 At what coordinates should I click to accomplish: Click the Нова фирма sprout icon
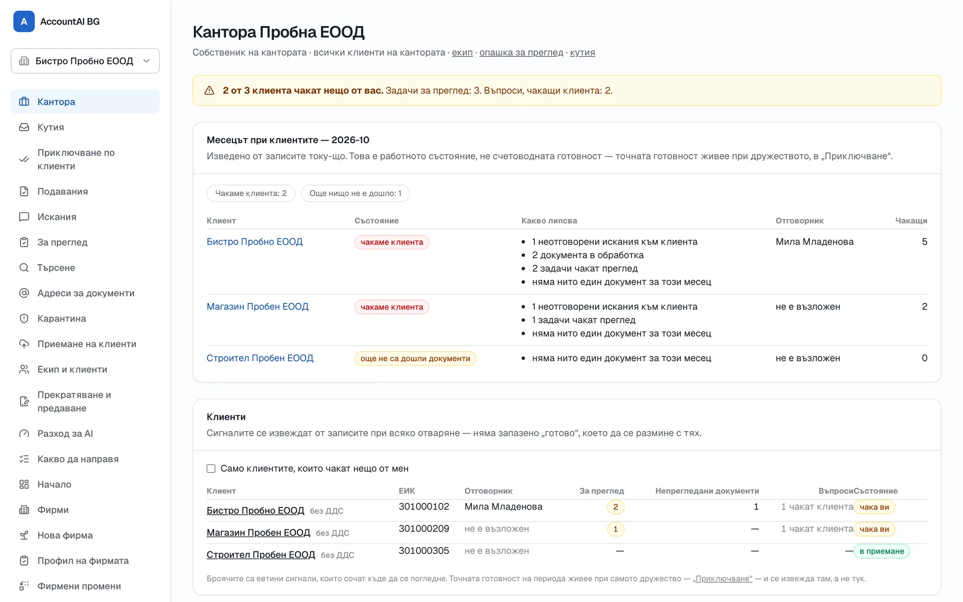[24, 535]
